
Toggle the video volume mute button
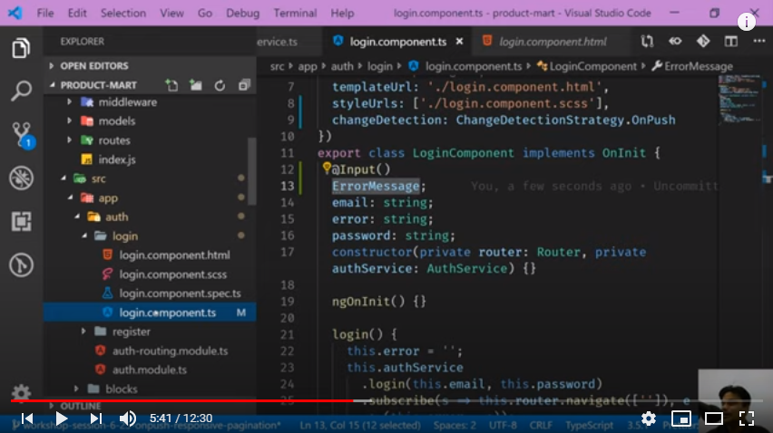(128, 419)
